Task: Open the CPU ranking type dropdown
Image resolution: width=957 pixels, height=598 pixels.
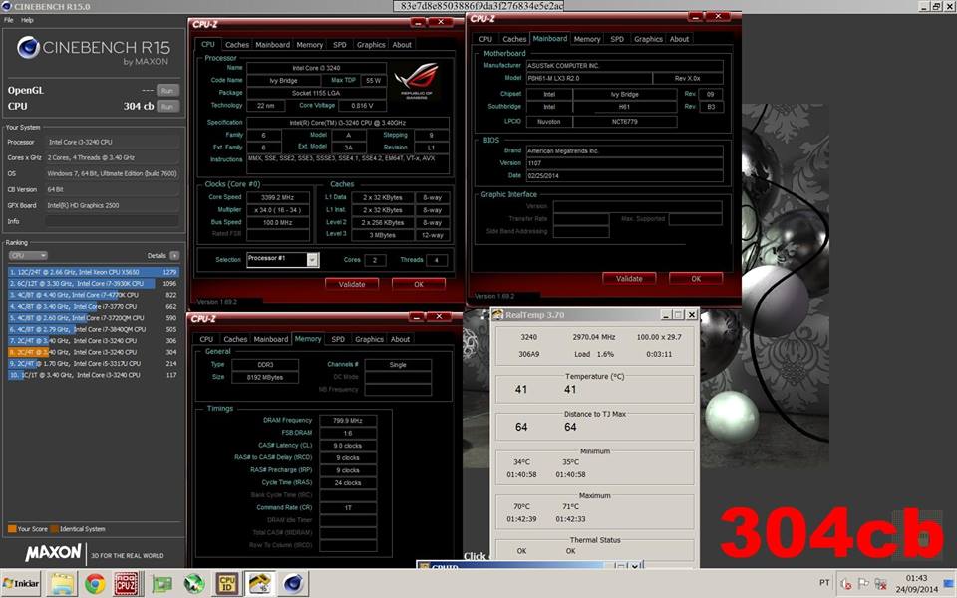Action: [28, 256]
